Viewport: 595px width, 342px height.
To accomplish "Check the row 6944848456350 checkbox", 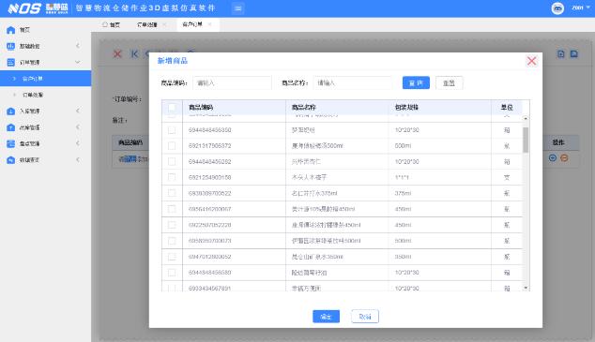I will pyautogui.click(x=172, y=130).
